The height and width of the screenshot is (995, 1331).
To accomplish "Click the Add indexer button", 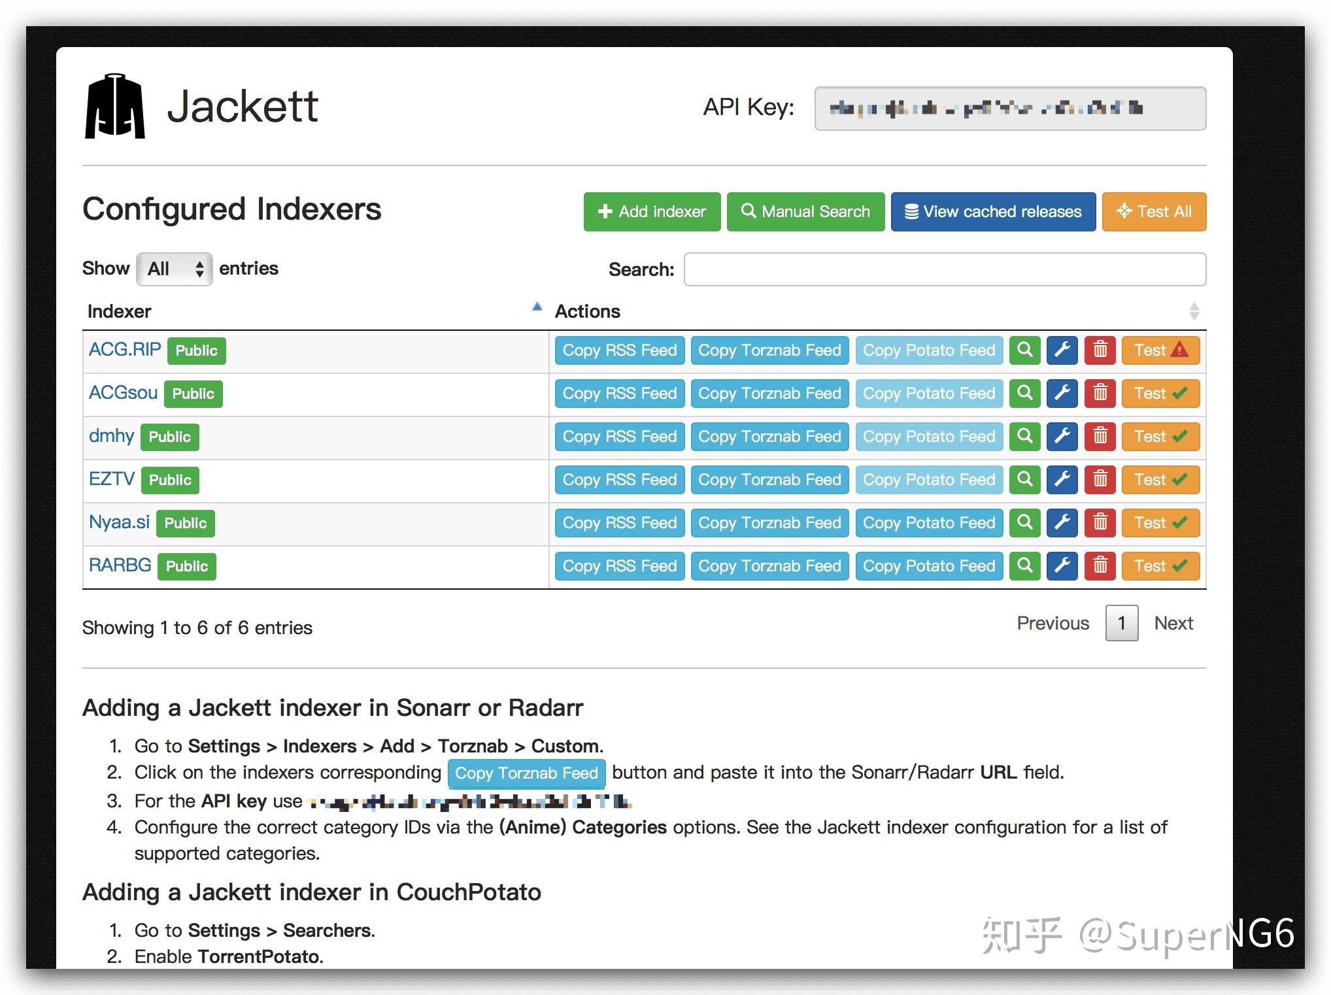I will [652, 212].
